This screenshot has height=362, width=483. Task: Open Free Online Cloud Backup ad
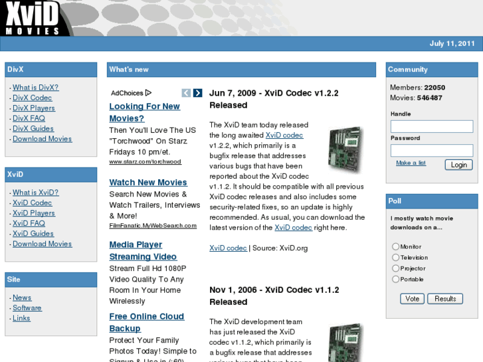pyautogui.click(x=147, y=322)
